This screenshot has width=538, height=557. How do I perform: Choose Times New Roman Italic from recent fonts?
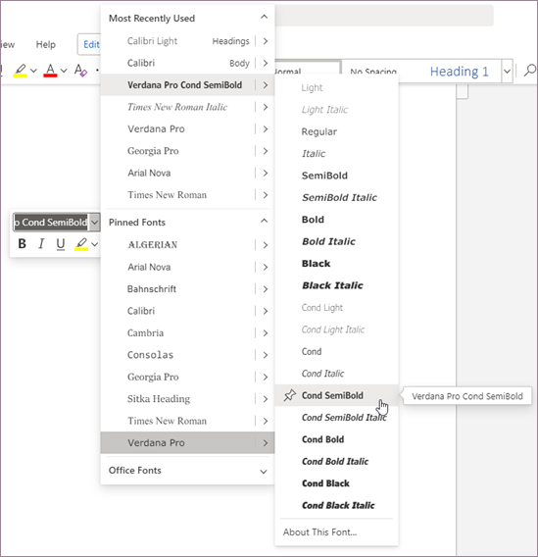tap(177, 107)
